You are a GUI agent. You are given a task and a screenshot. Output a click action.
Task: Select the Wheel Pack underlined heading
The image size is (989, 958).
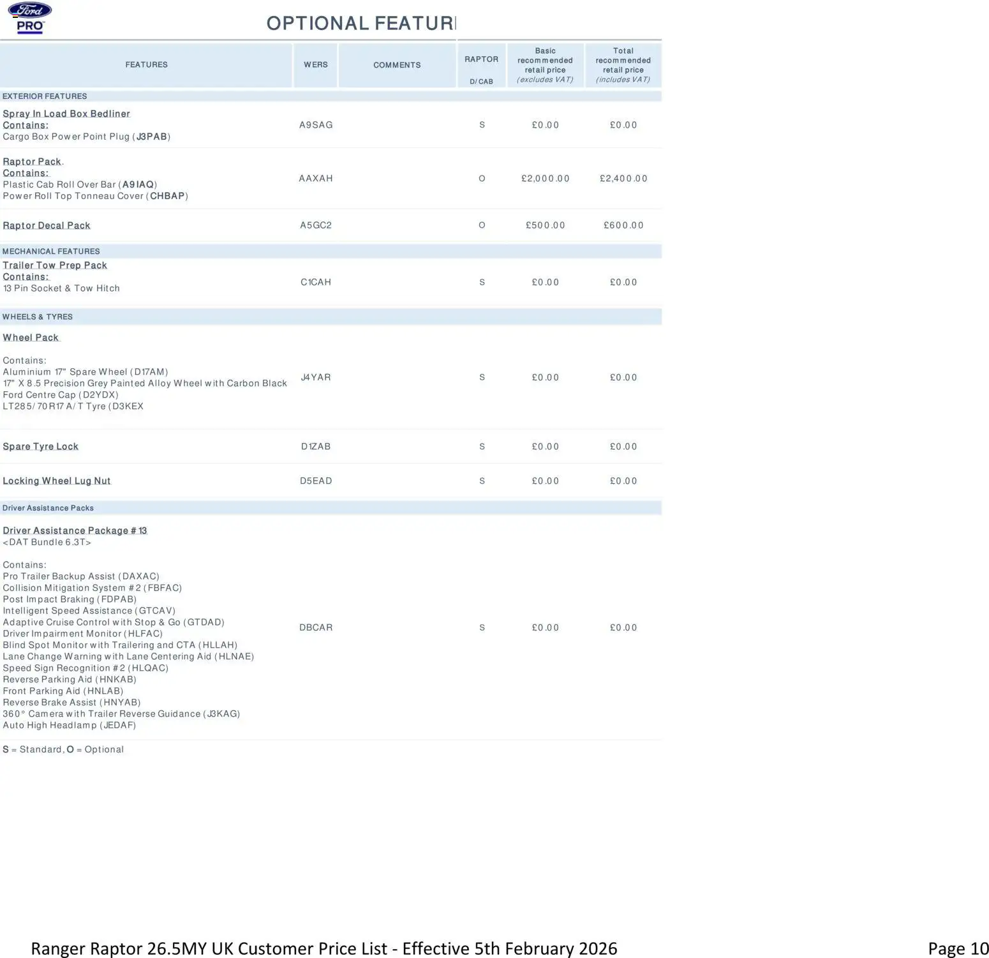(x=31, y=338)
